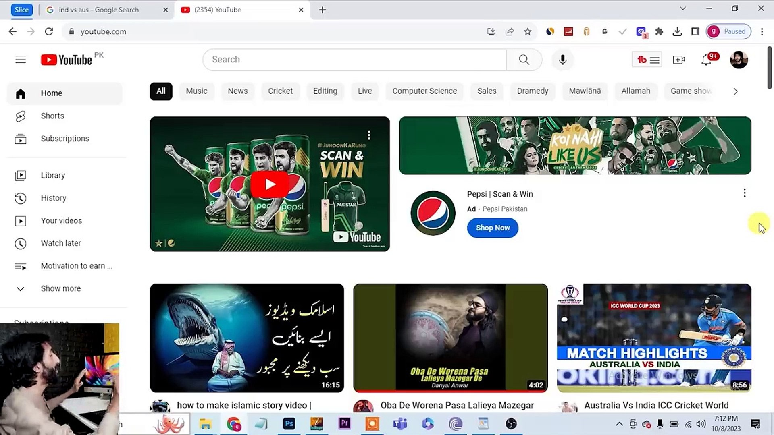This screenshot has height=435, width=774.
Task: Click the Koi Nahi Like Us Pepsi banner
Action: pyautogui.click(x=575, y=146)
